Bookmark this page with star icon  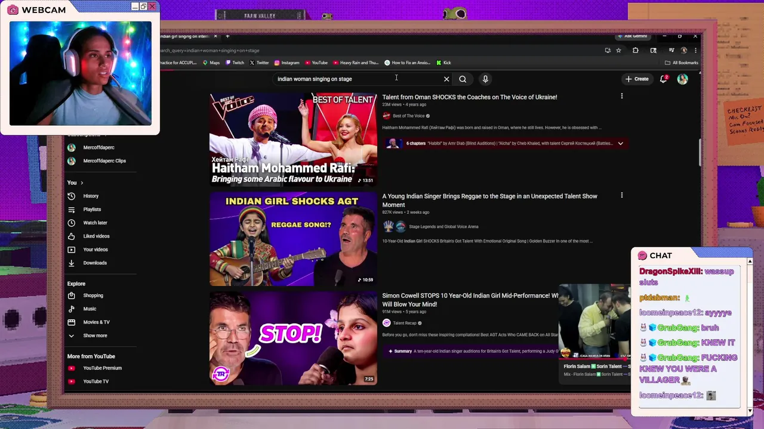[618, 50]
